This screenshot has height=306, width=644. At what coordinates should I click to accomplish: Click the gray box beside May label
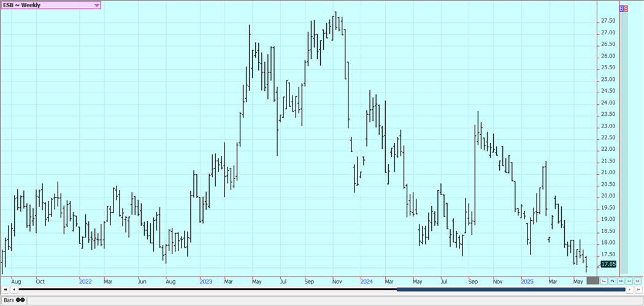click(592, 281)
